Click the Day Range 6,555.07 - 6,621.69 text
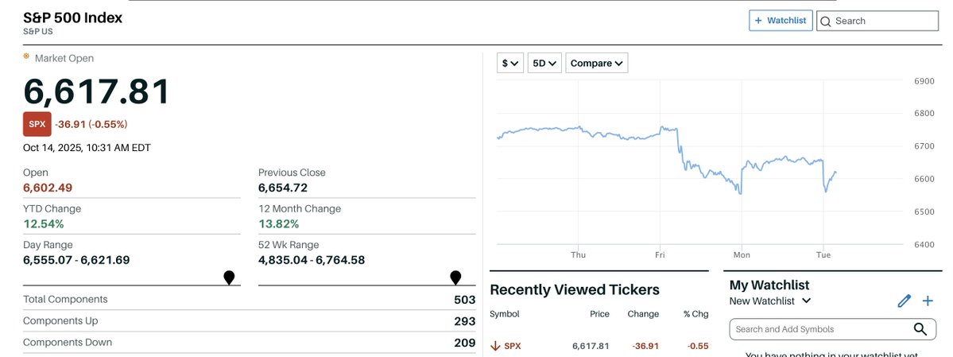This screenshot has height=357, width=953. point(76,260)
